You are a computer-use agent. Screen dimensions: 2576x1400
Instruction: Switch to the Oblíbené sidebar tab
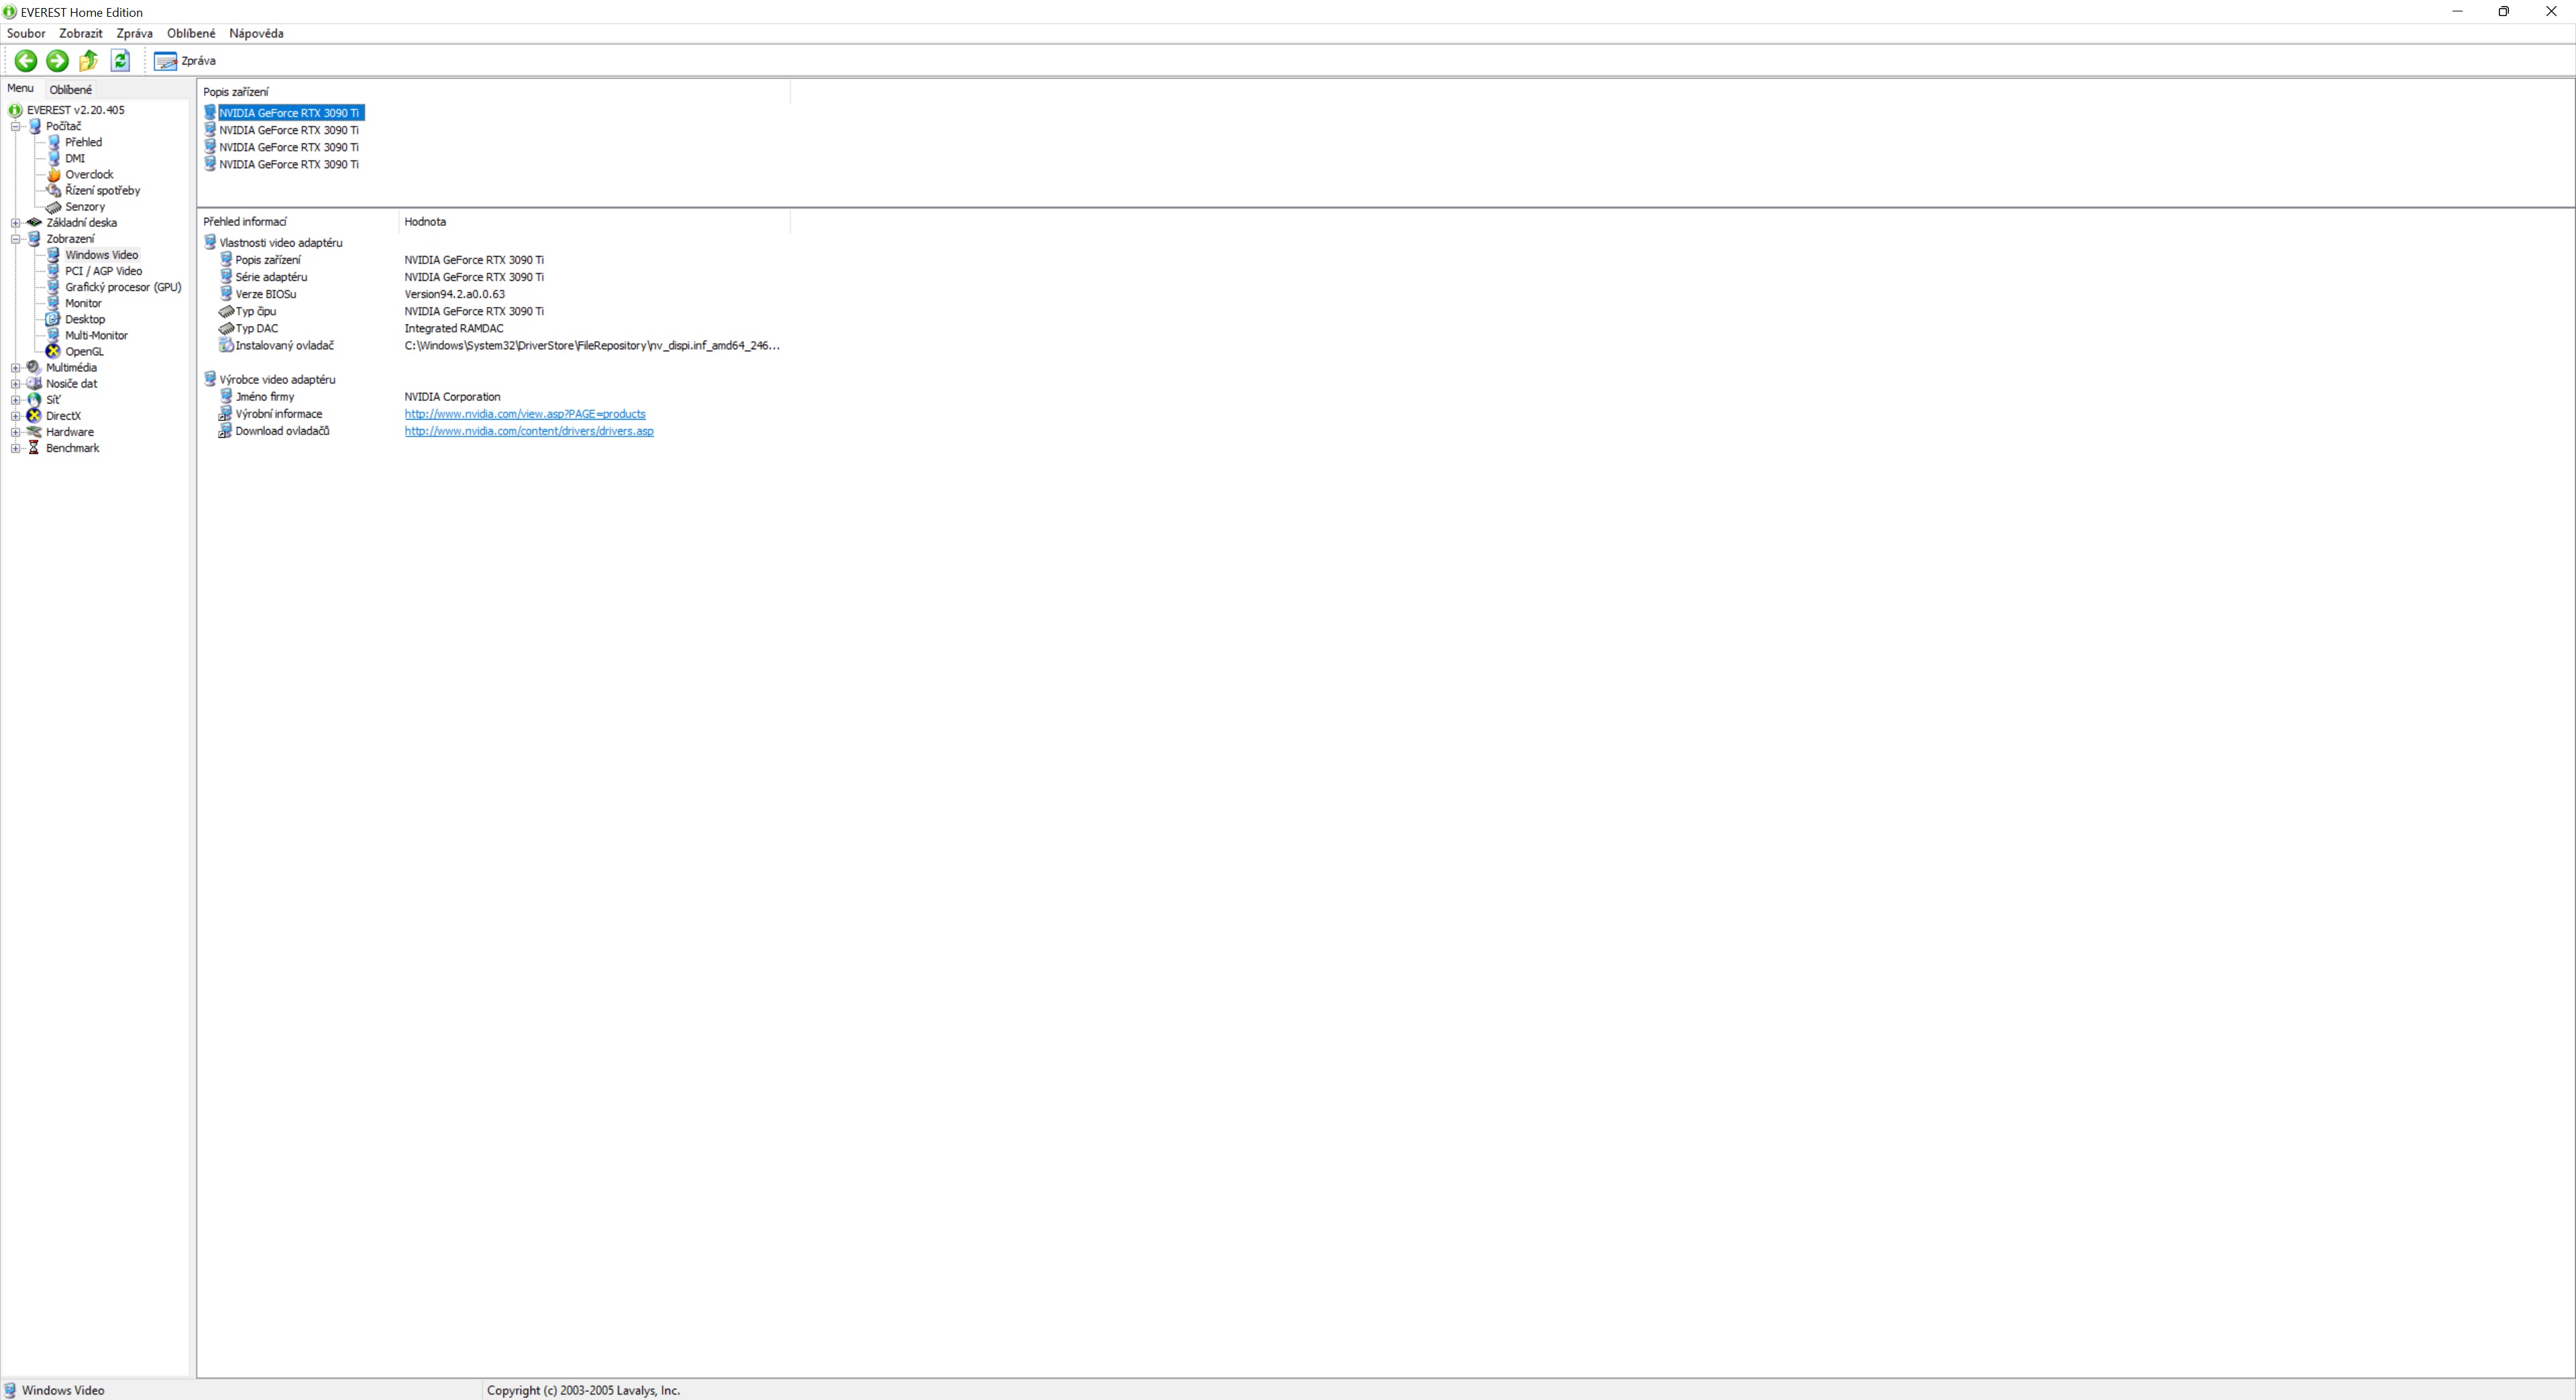tap(71, 90)
